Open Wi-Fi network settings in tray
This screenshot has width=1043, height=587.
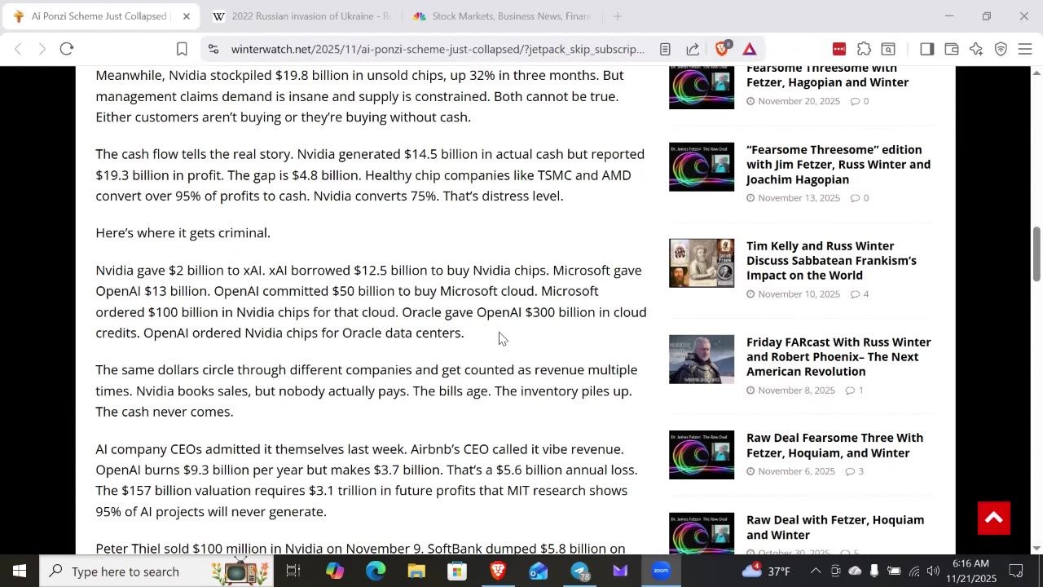coord(914,571)
